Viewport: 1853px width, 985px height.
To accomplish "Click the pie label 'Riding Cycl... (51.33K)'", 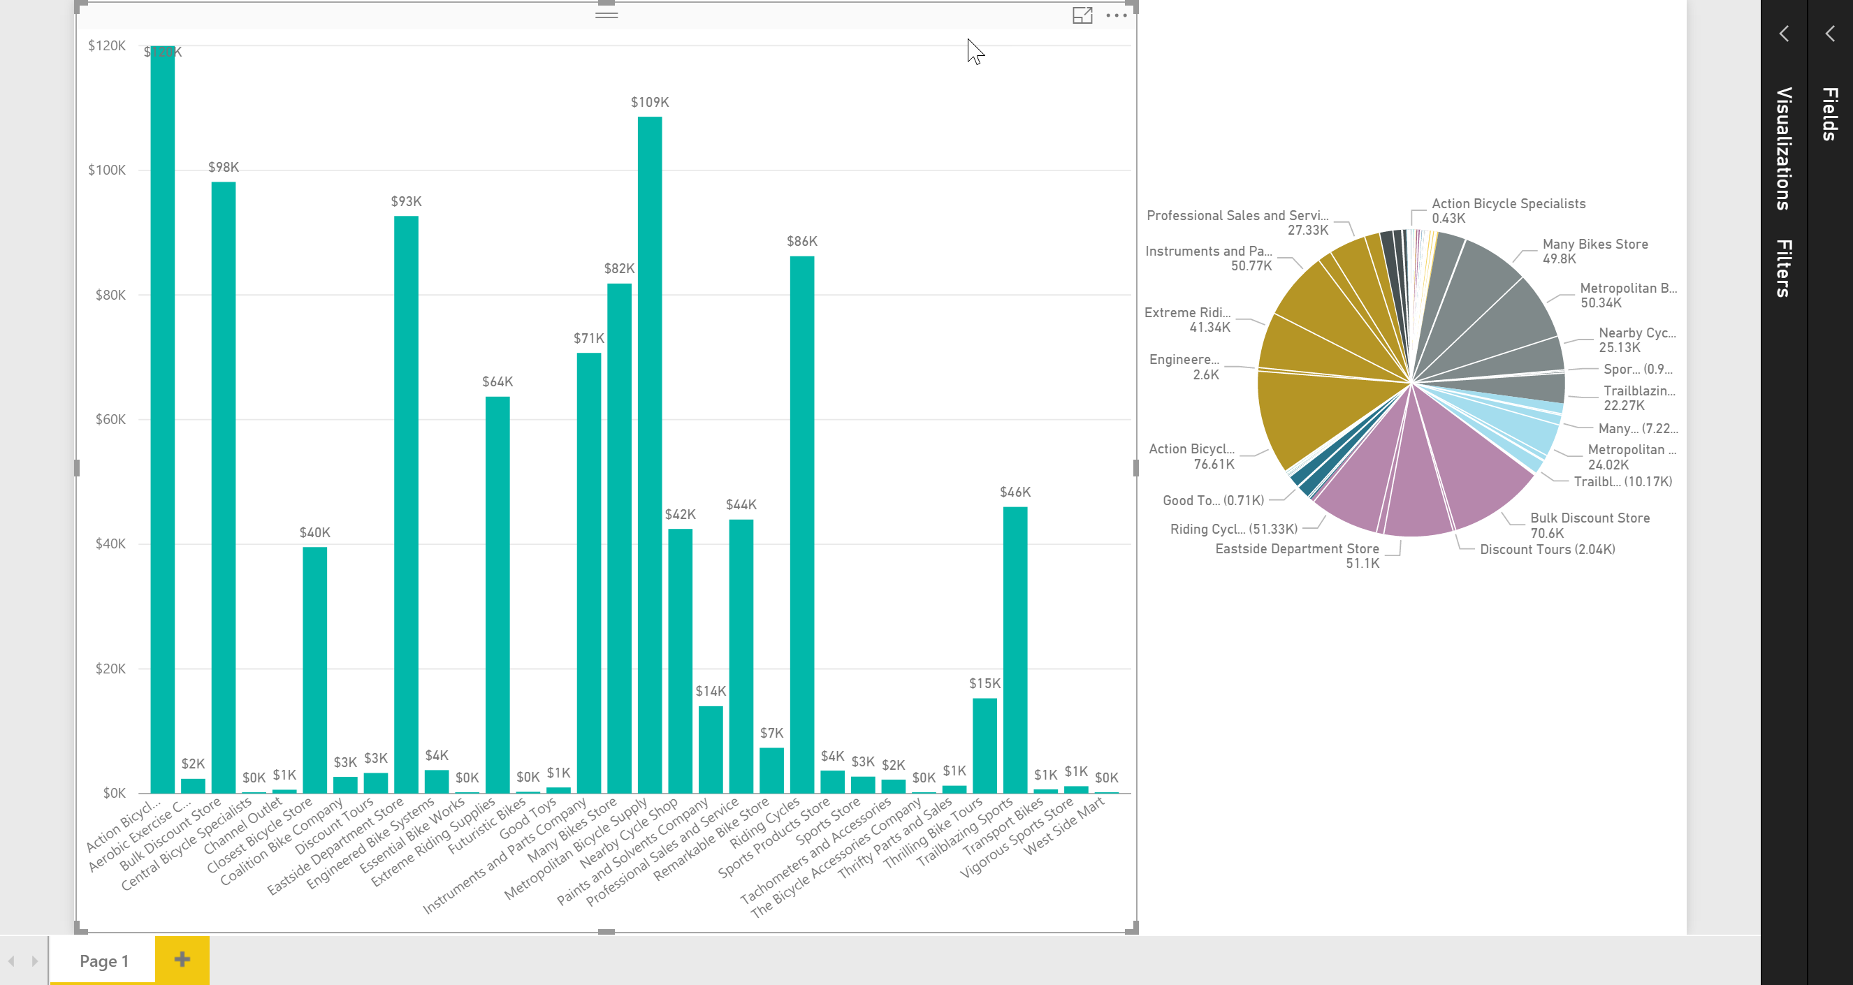I will (x=1234, y=529).
